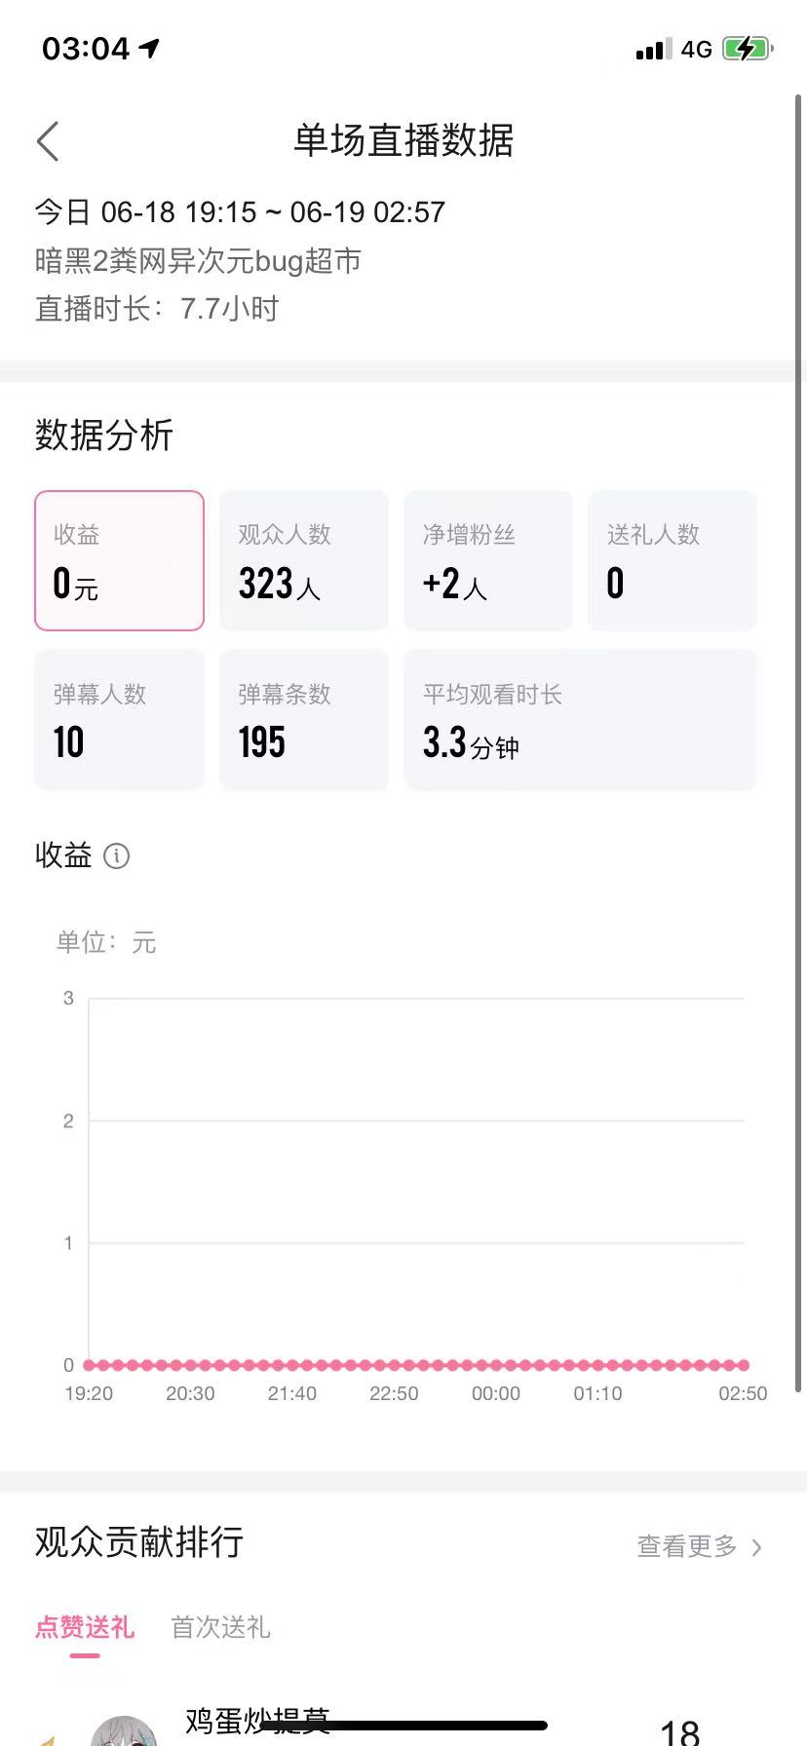Image resolution: width=807 pixels, height=1746 pixels.
Task: Expand the 查看更多 chevron arrow
Action: point(756,1546)
